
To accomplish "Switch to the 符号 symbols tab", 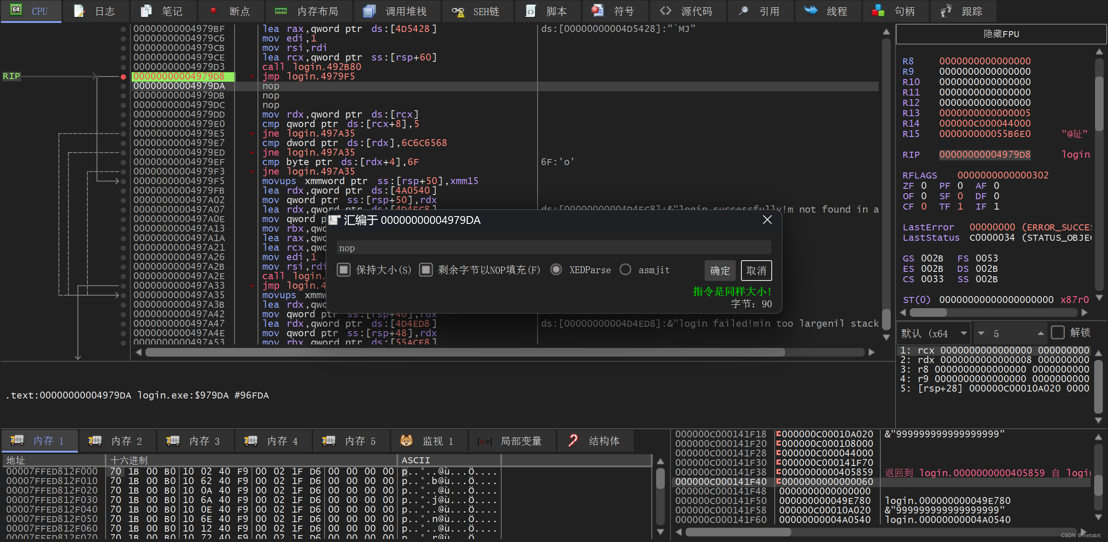I will click(615, 11).
